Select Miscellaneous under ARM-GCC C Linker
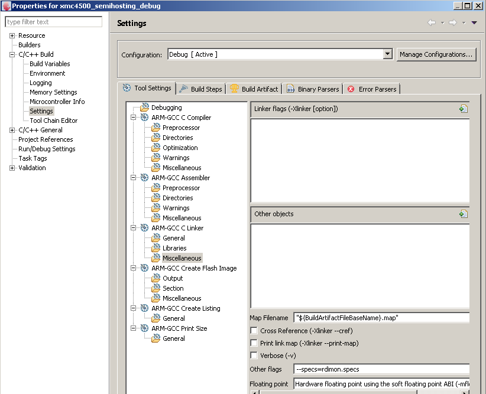Screen dimensions: 486x394 click(182, 258)
